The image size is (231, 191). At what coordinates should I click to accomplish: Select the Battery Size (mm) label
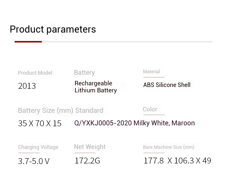pyautogui.click(x=45, y=110)
